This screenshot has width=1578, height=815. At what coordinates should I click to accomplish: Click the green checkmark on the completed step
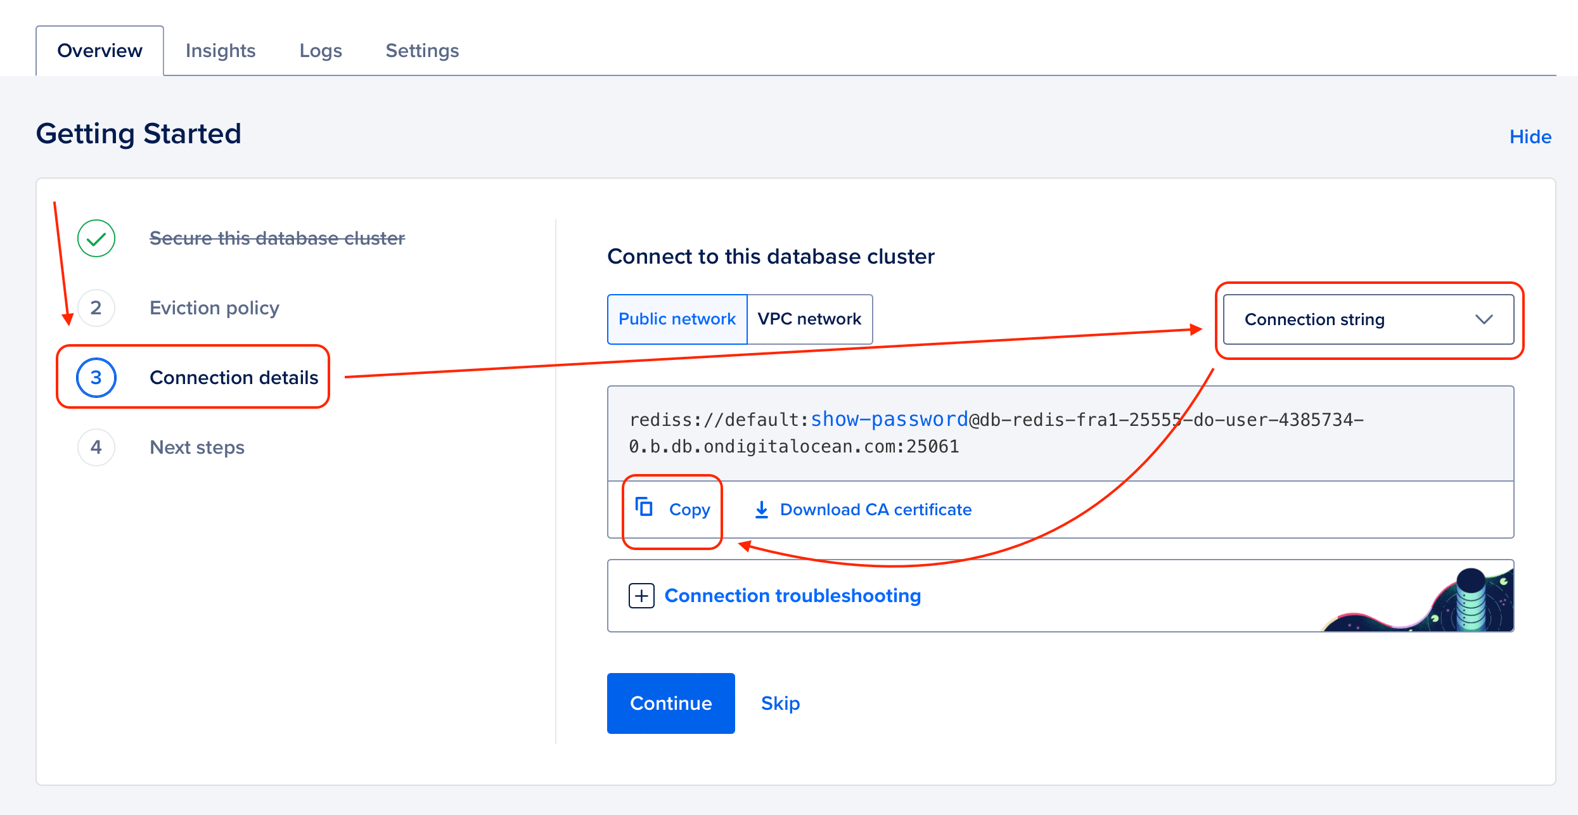coord(96,238)
